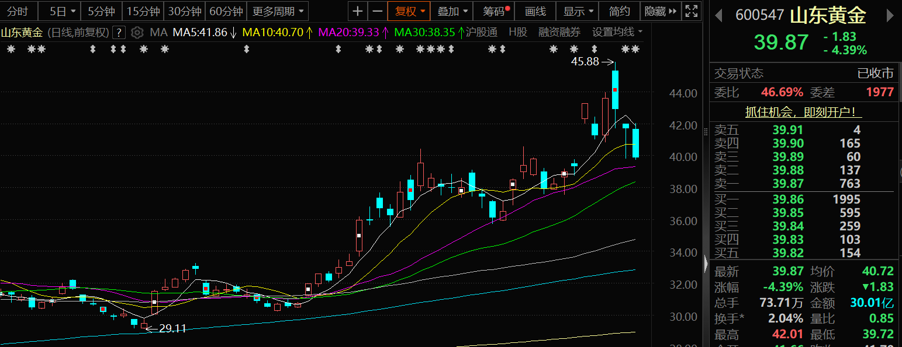
Task: Toggle 融资融券 indicator display
Action: pyautogui.click(x=559, y=32)
